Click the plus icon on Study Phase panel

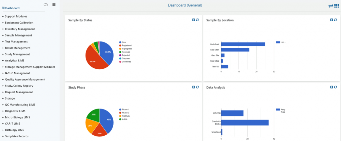[x=193, y=87]
